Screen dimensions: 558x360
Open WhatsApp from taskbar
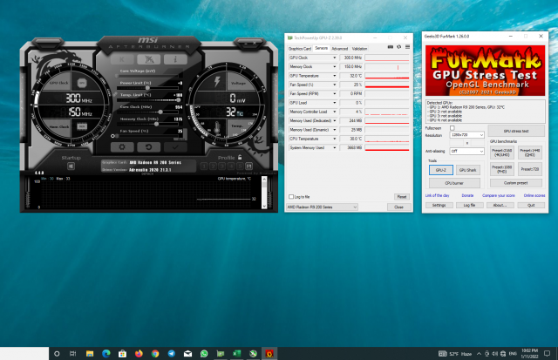point(204,354)
